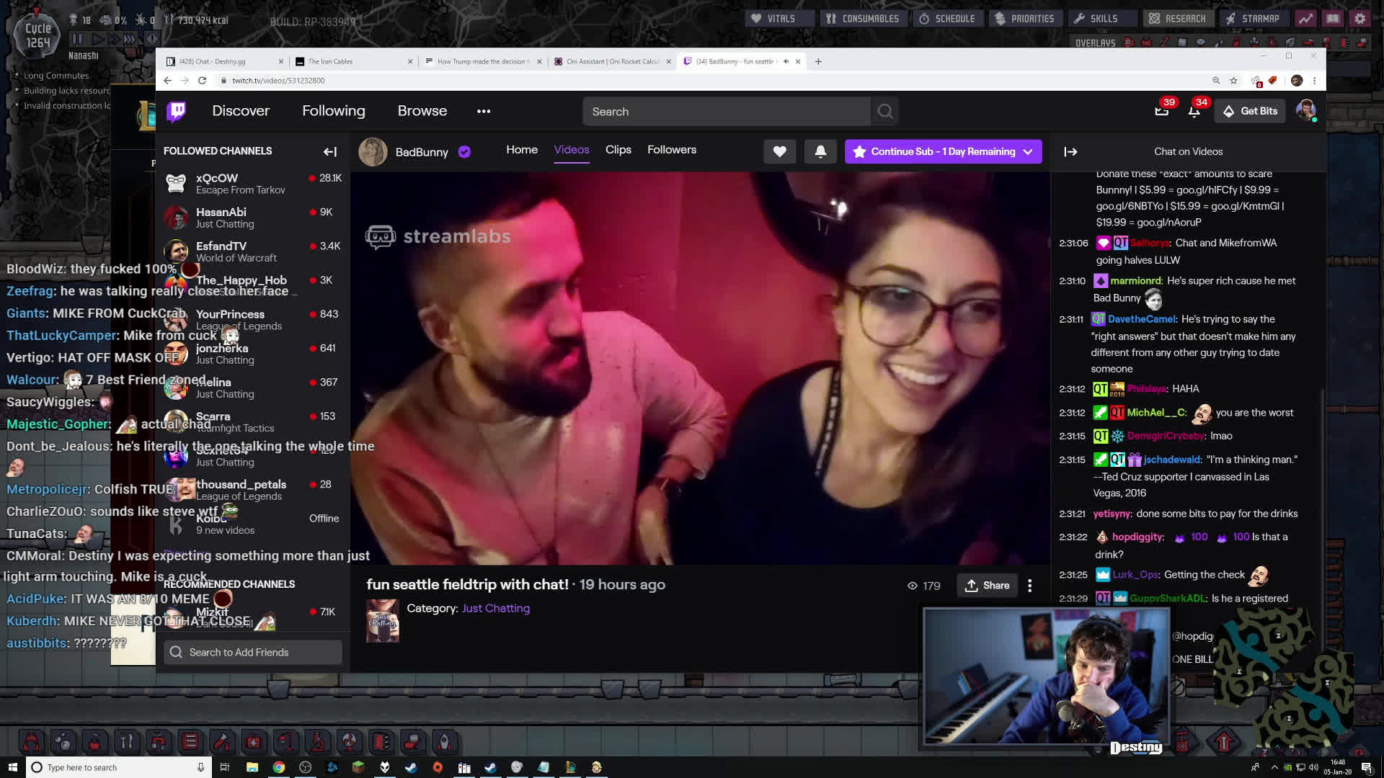
Task: Open Twitch prime loot crown icon
Action: pyautogui.click(x=1161, y=111)
